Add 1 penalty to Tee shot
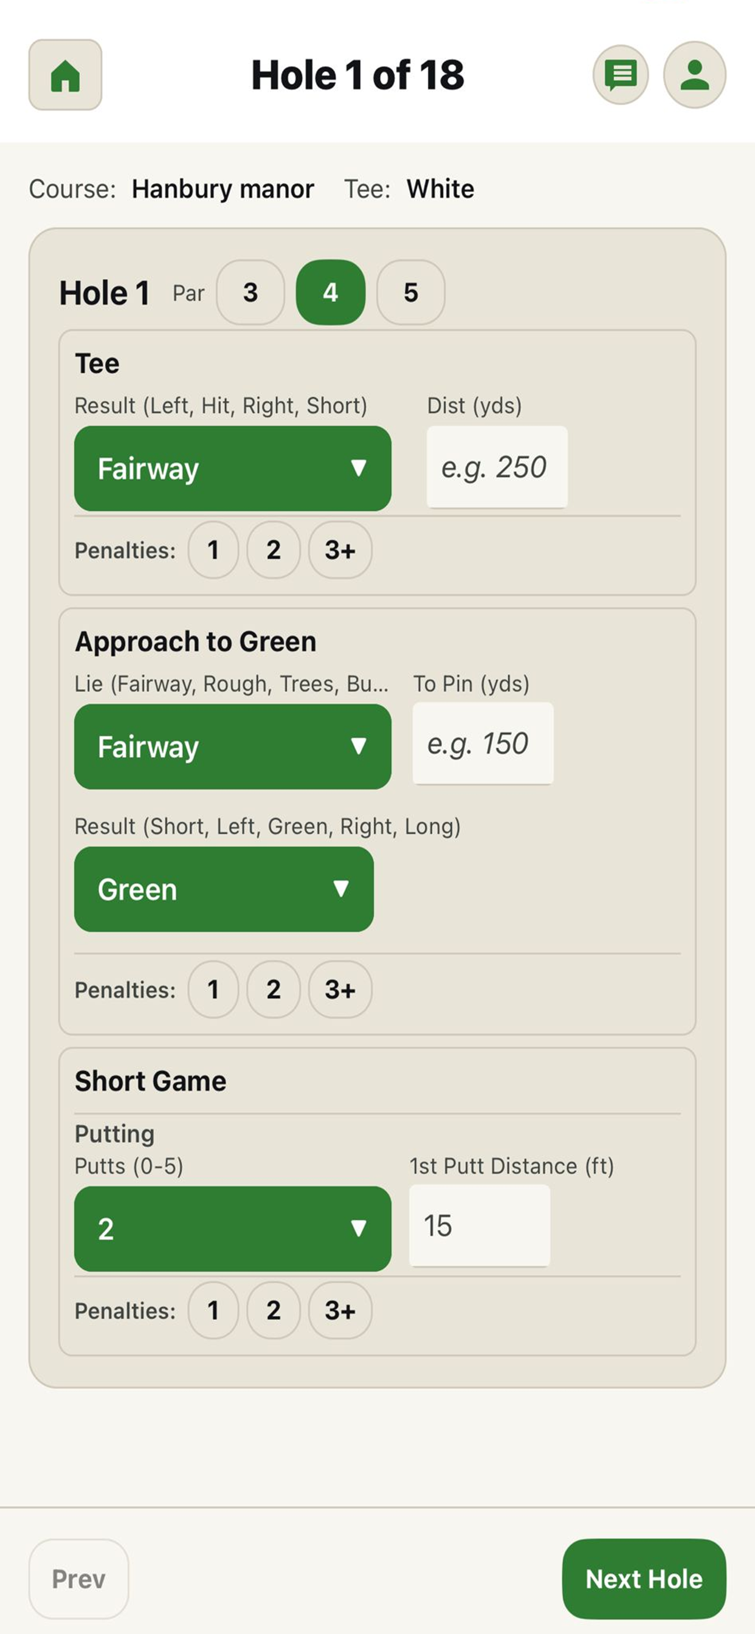755x1634 pixels. point(213,550)
